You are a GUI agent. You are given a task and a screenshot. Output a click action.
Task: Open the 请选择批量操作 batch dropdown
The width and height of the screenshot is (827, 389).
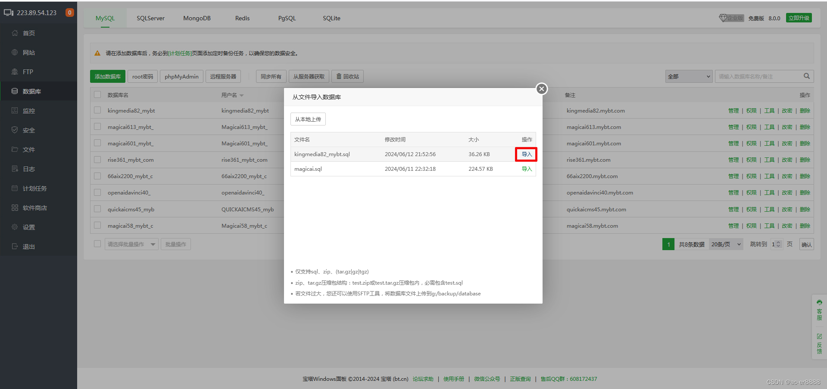click(131, 244)
